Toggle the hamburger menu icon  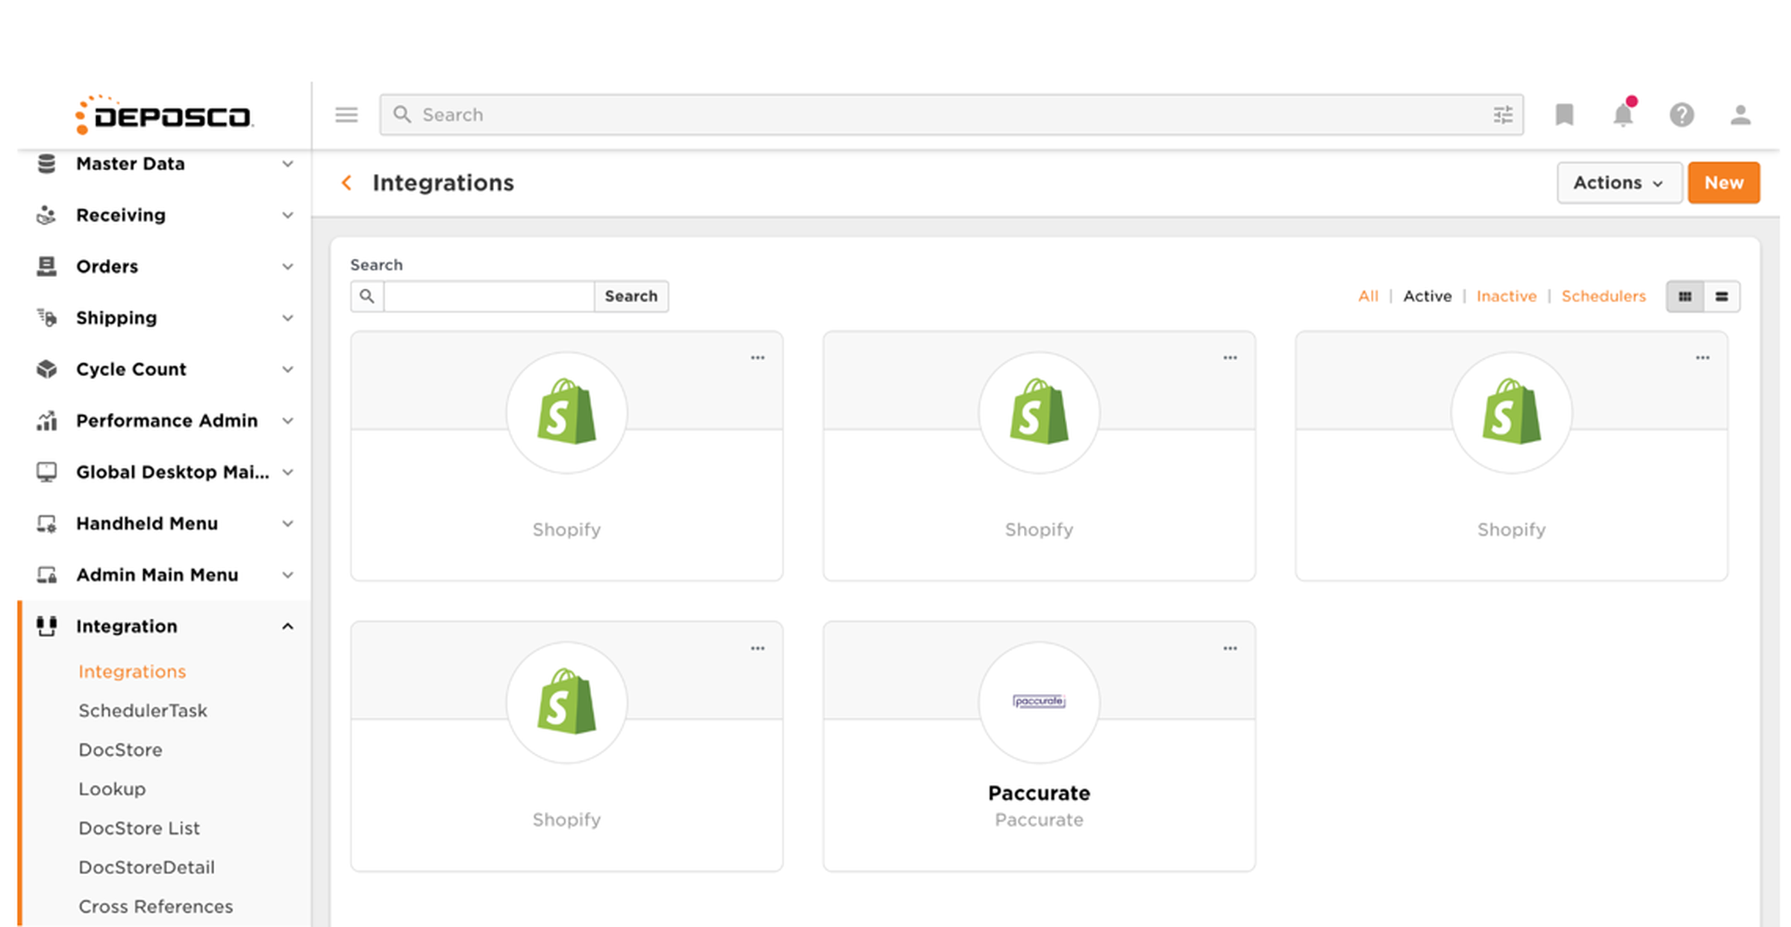click(346, 115)
